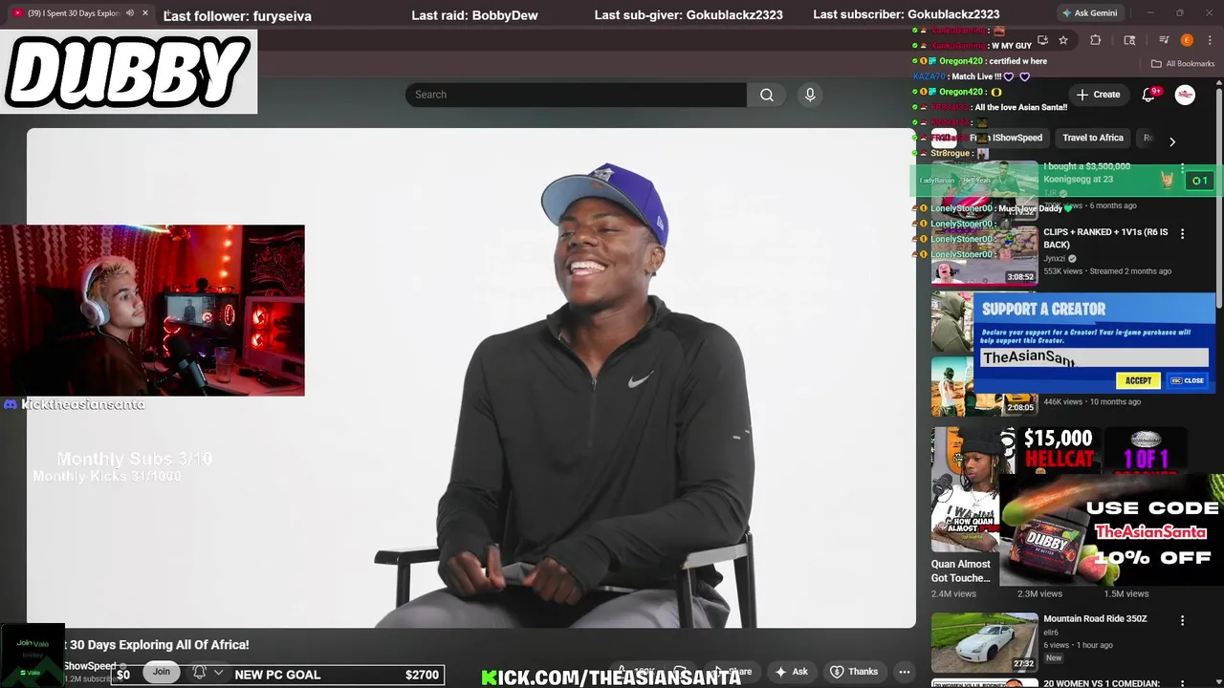This screenshot has height=688, width=1224.
Task: Click the YouTube search magnifier button
Action: pyautogui.click(x=766, y=95)
